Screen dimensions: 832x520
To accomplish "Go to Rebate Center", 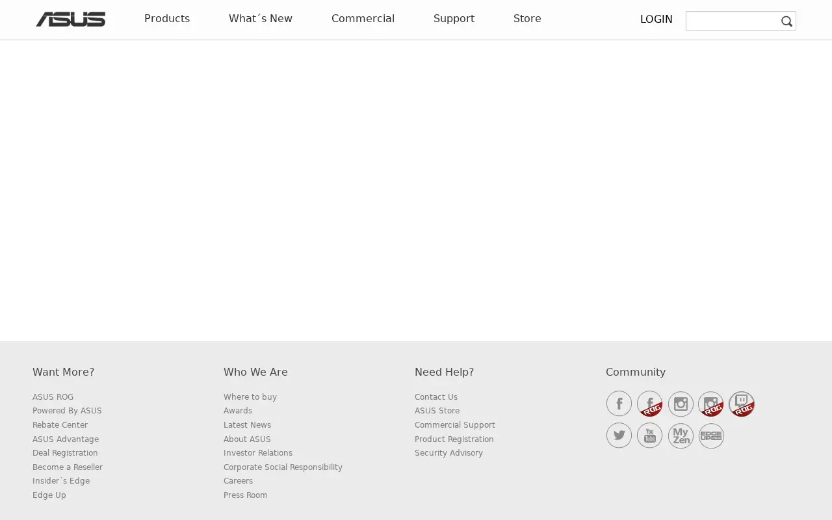I will click(60, 425).
